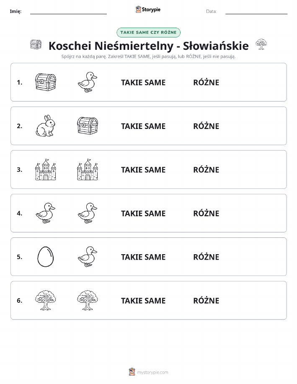Choose TAKIE SAME for row 4
The height and width of the screenshot is (384, 297).
point(143,213)
